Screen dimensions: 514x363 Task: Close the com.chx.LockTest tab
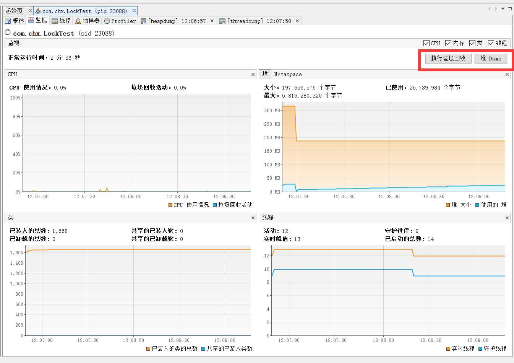click(x=134, y=11)
